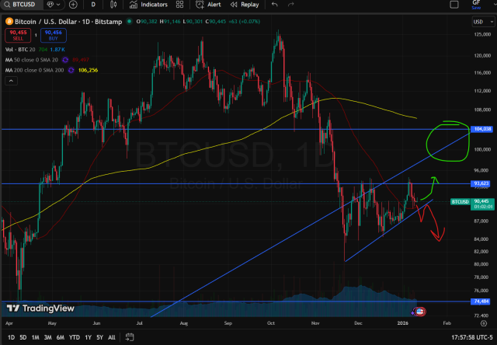The image size is (497, 345).
Task: Switch to the 1Y date range
Action: [89, 337]
